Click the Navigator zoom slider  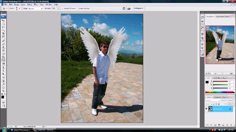point(222,73)
